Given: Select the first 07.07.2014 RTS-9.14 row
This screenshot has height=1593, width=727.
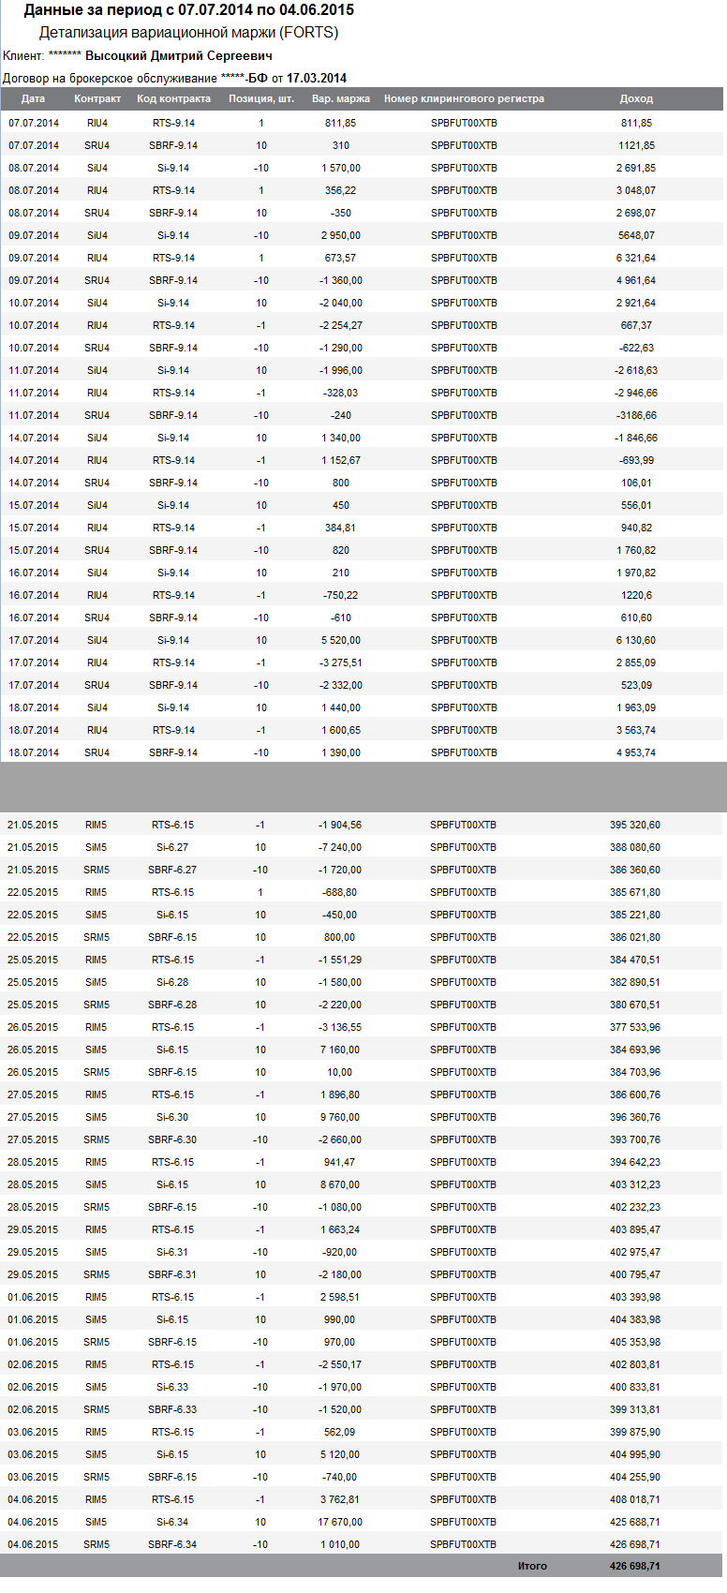Looking at the screenshot, I should [x=362, y=123].
